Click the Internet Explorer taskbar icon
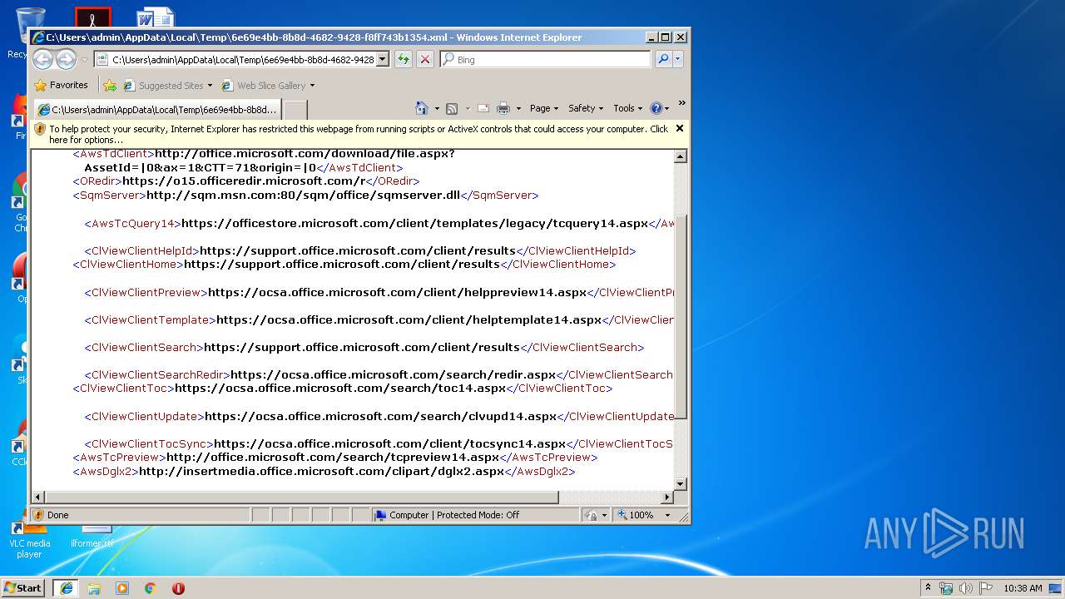 (x=66, y=588)
